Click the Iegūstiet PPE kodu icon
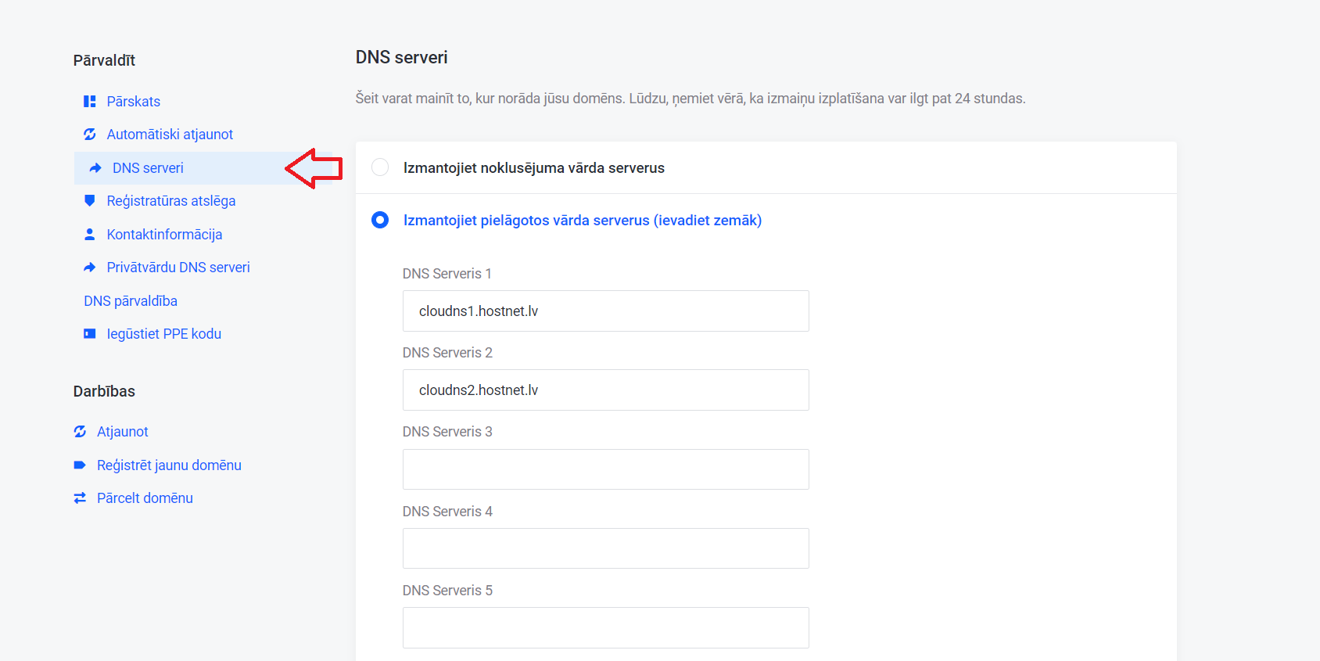Viewport: 1320px width, 661px height. click(x=90, y=334)
